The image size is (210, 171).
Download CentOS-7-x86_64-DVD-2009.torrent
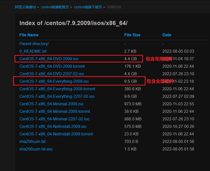52,66
